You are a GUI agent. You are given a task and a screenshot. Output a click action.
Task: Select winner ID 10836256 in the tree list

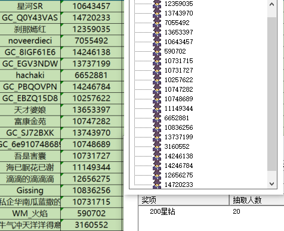(178, 127)
